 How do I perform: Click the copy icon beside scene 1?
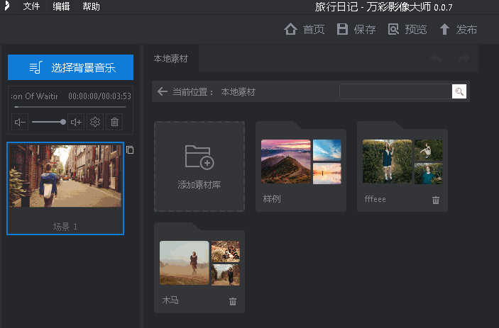click(x=130, y=149)
